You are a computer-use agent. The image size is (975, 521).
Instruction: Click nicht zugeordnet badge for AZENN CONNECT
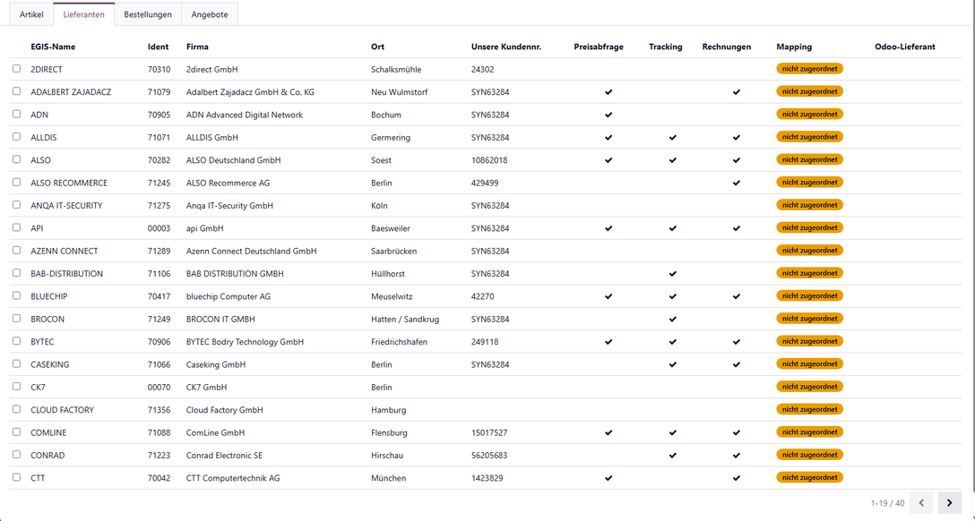809,251
